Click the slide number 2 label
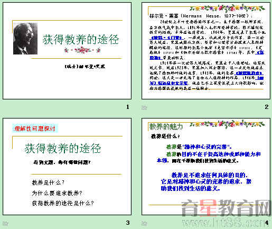Screen dimensions: 272x229 267,107
